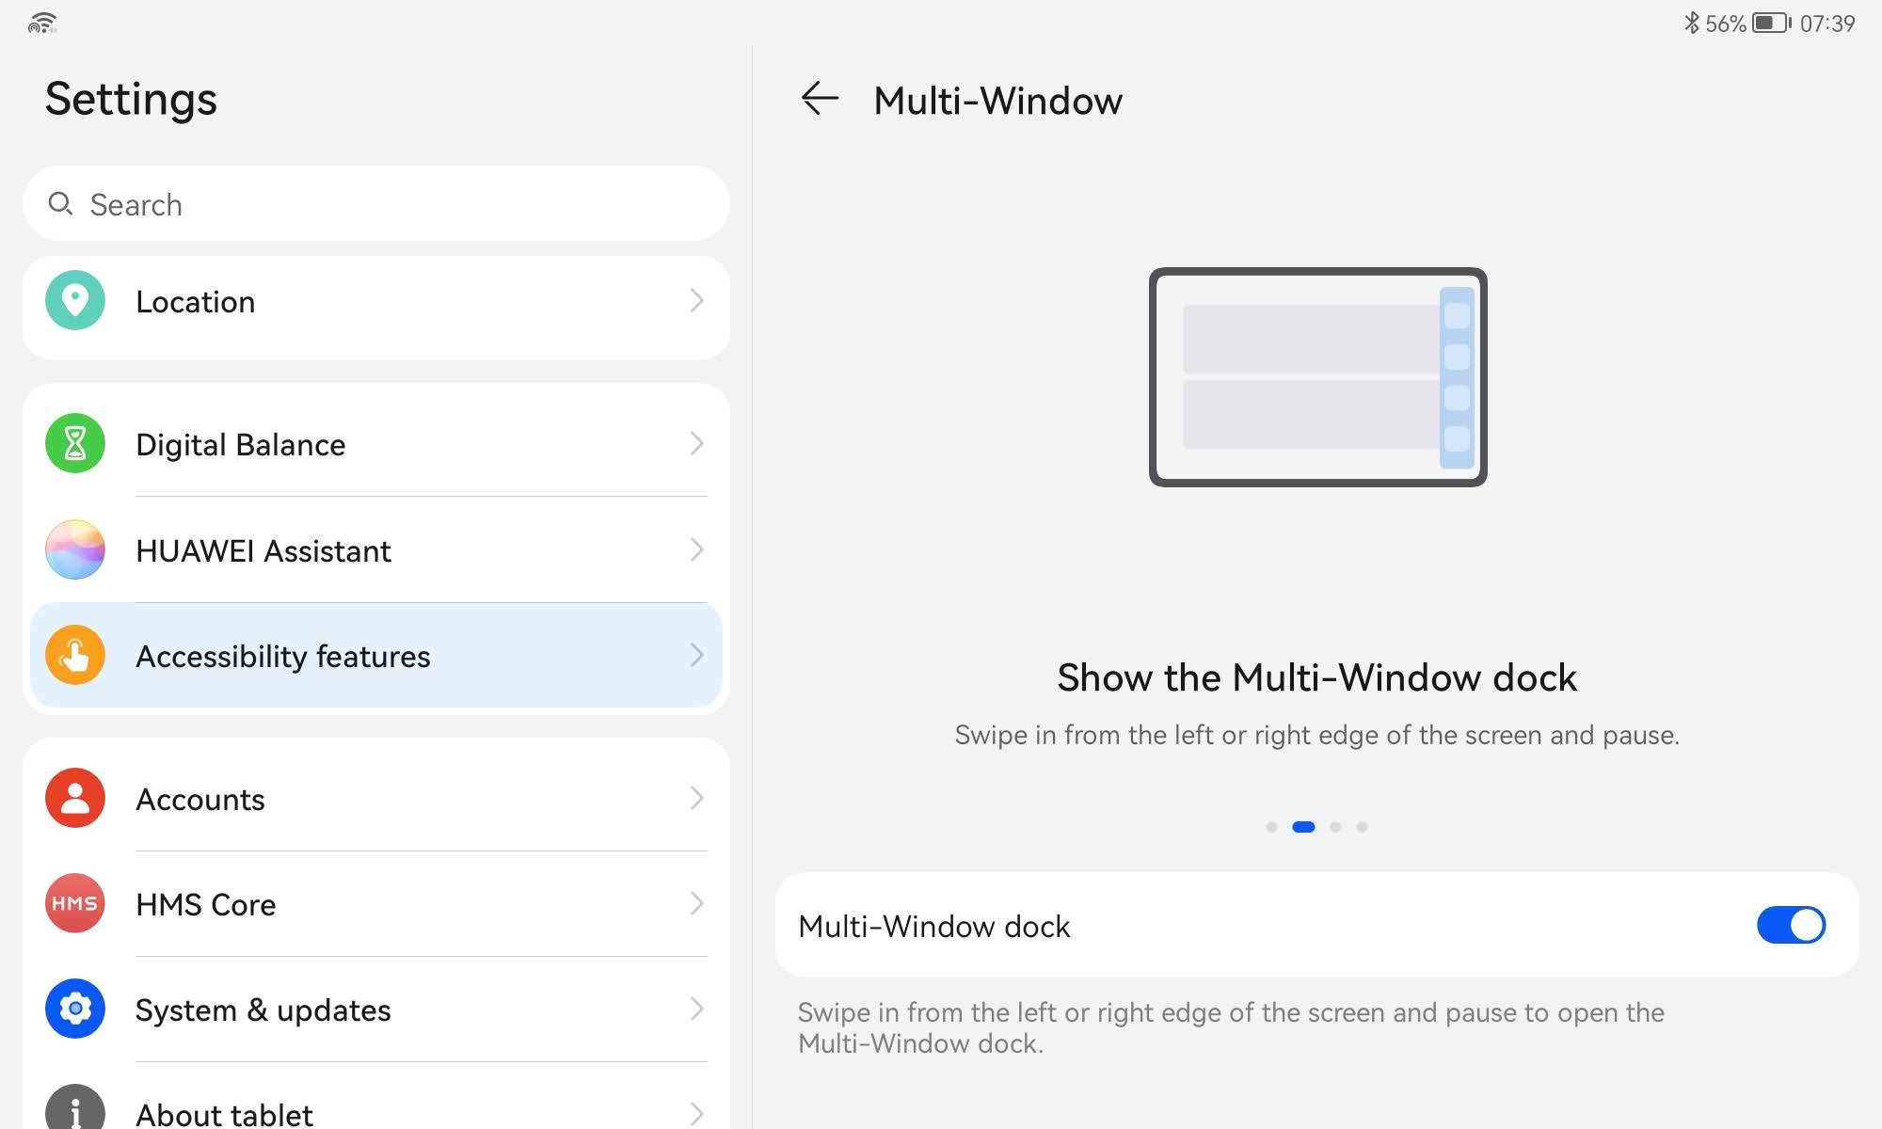Tap the Multi-Window dock tablet illustration
Screen dimensions: 1882x1129
1317,377
